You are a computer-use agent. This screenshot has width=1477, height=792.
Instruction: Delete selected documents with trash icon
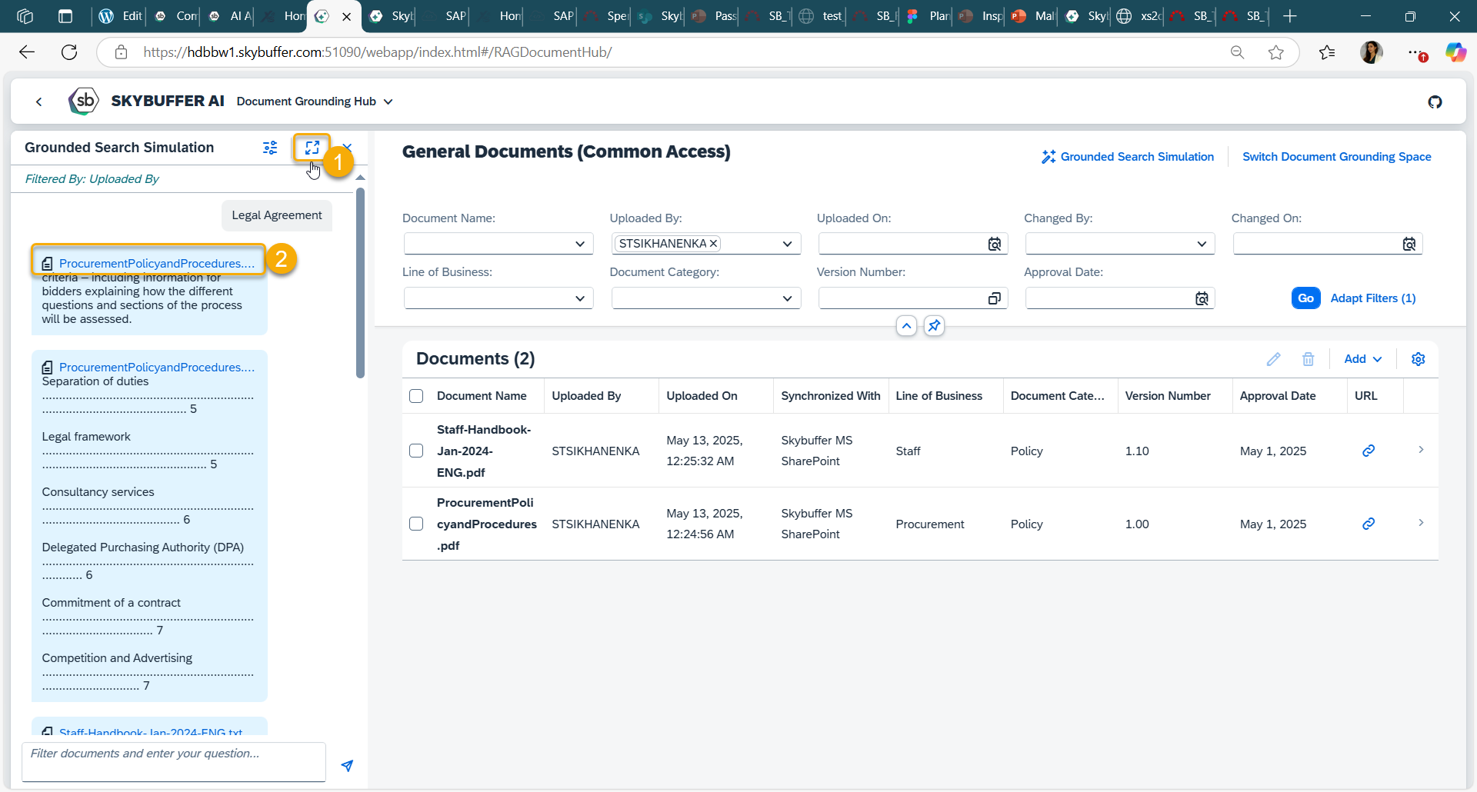tap(1308, 359)
